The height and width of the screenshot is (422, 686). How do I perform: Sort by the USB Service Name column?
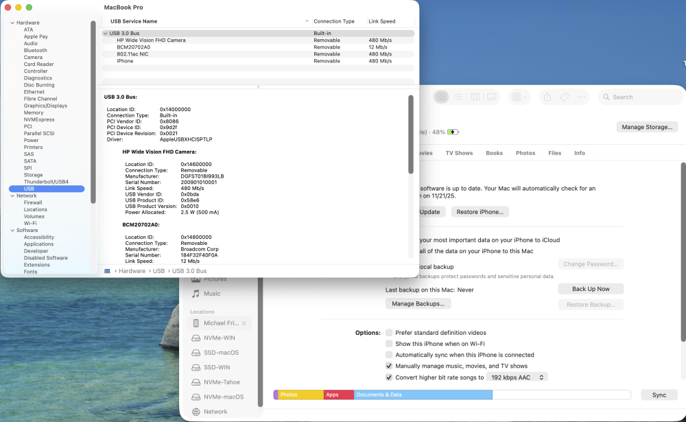pos(206,21)
